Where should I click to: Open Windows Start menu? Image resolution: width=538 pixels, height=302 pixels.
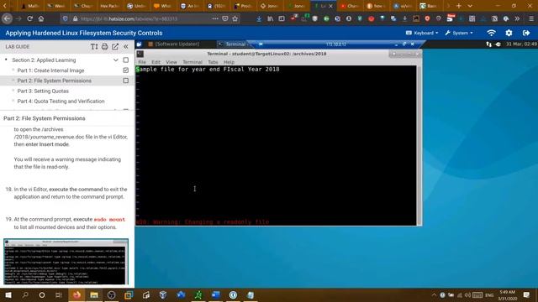8,294
